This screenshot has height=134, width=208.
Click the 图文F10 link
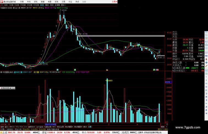(161, 129)
